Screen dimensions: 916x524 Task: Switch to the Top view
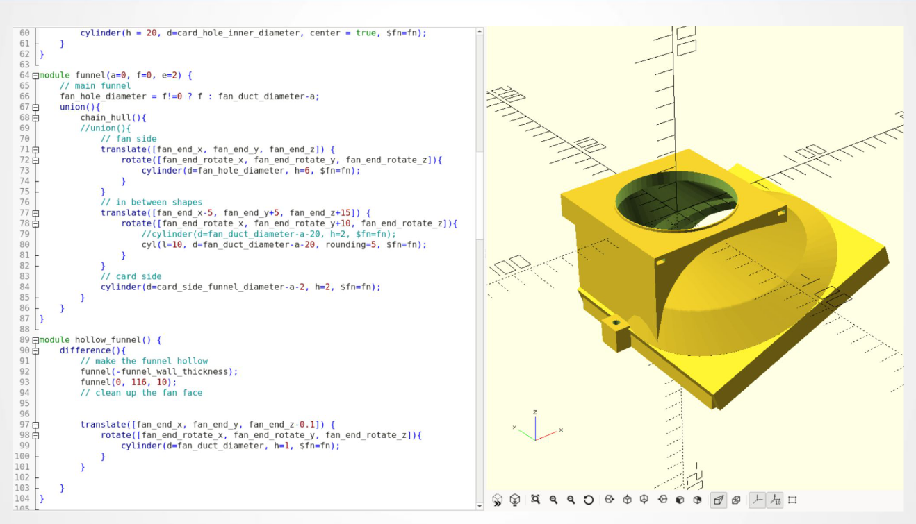tap(628, 500)
